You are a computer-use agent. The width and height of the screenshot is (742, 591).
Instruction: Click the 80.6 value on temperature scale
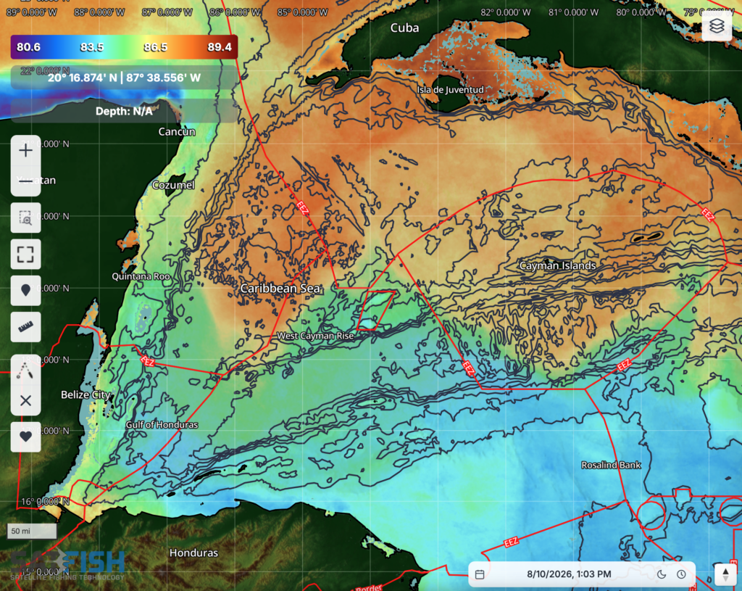pyautogui.click(x=28, y=47)
